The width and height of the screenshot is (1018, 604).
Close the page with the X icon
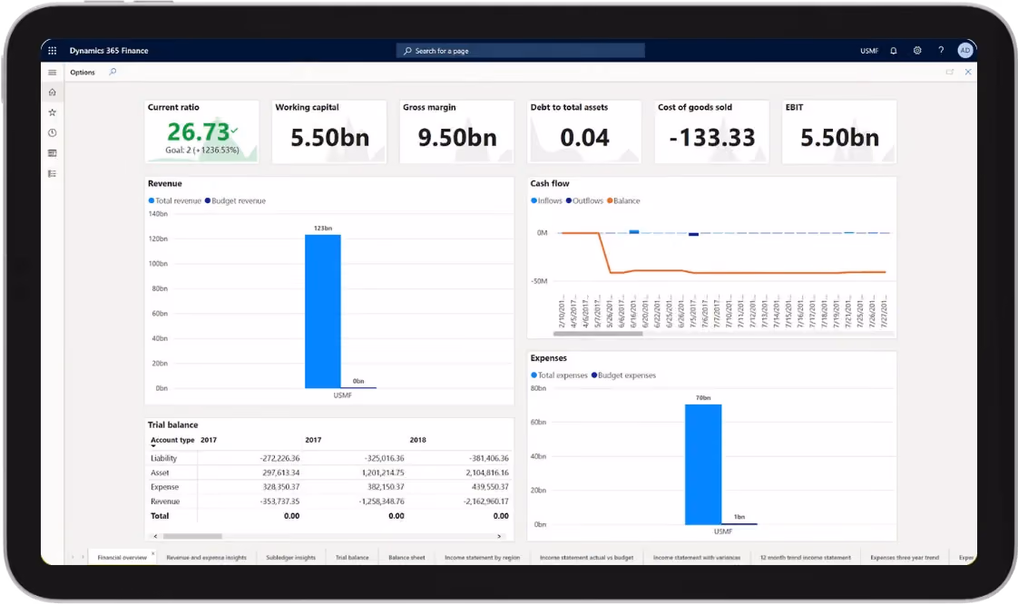pos(968,72)
